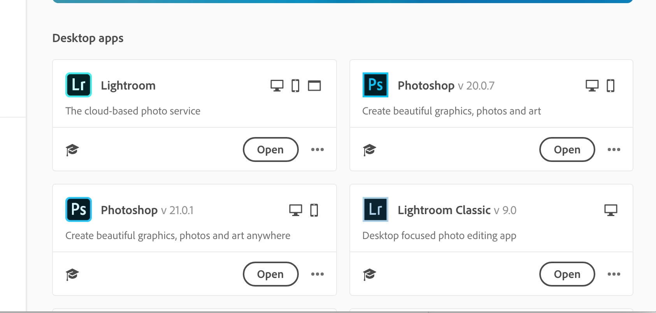The width and height of the screenshot is (656, 313).
Task: Open Lightroom Classic tutorials graduation cap icon
Action: (x=369, y=274)
